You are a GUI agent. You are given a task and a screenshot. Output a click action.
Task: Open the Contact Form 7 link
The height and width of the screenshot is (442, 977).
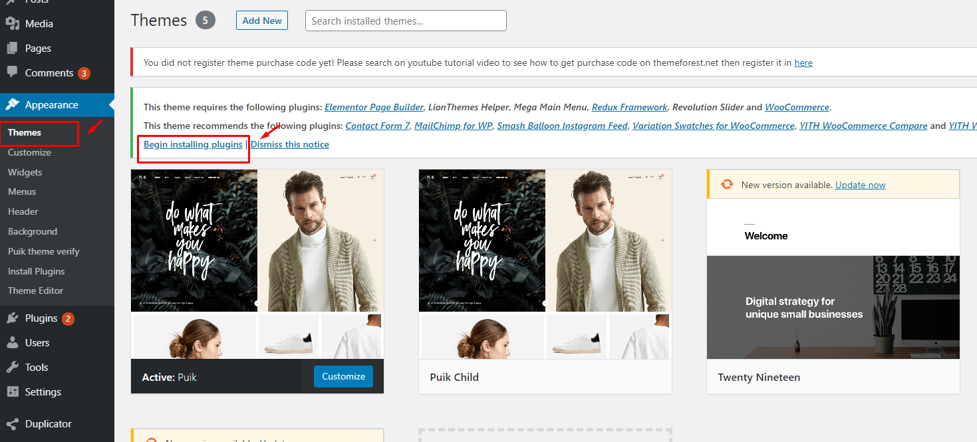tap(377, 126)
